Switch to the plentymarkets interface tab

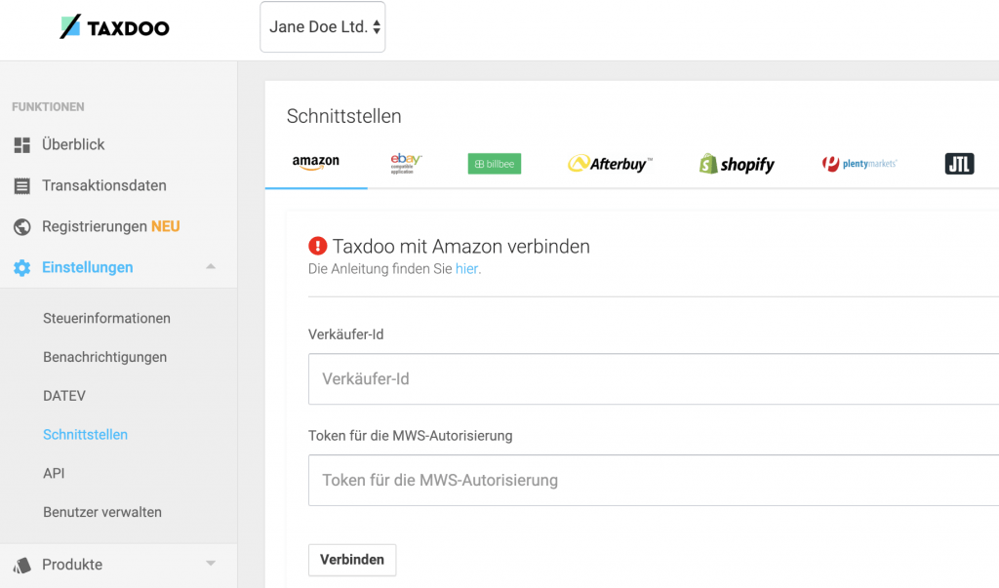[859, 164]
